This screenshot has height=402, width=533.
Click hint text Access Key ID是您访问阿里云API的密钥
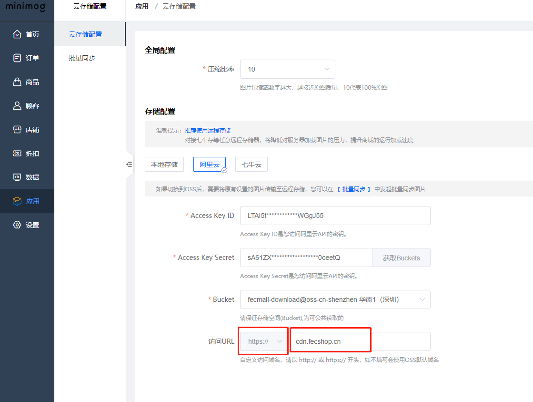(x=293, y=234)
